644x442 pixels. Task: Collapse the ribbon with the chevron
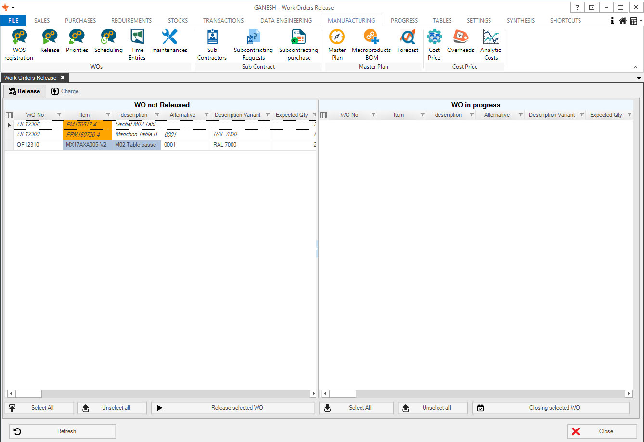pos(635,67)
